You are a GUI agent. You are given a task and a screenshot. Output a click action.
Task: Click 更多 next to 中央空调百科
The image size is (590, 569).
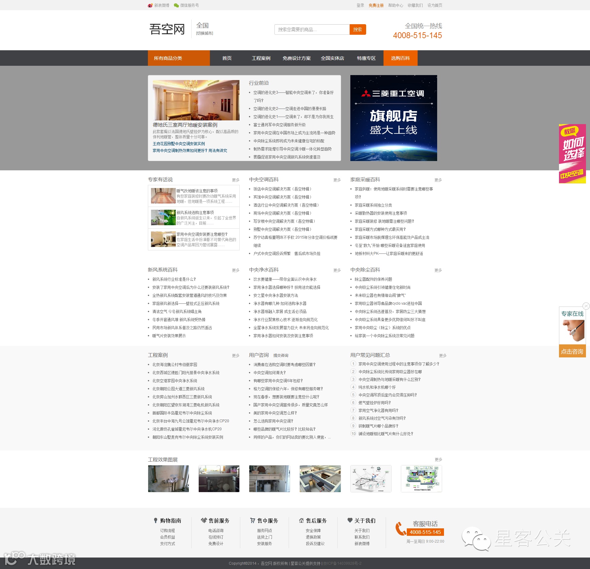(x=337, y=180)
